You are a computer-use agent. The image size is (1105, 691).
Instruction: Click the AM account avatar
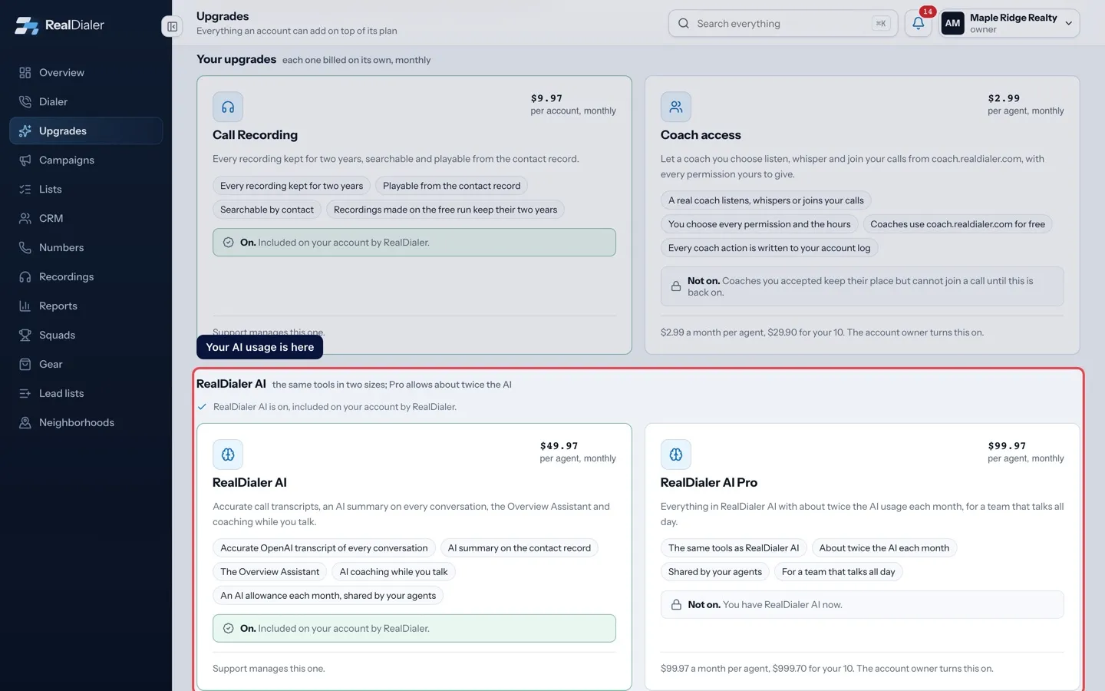pyautogui.click(x=952, y=23)
